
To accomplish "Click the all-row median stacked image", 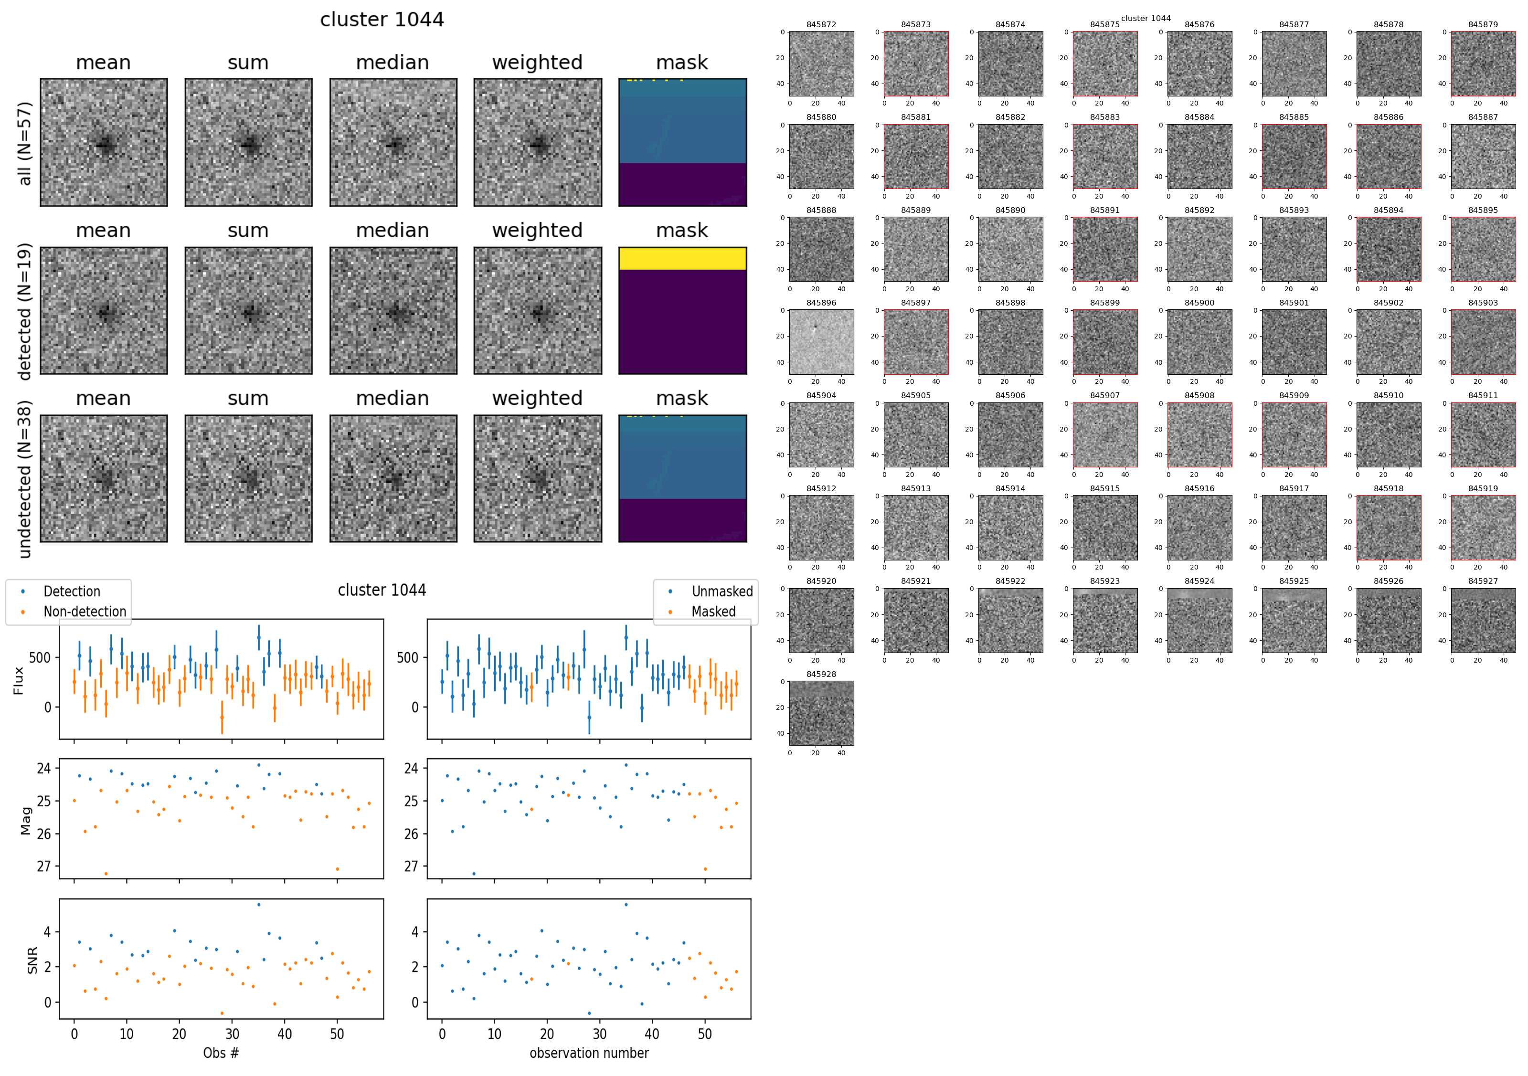I will [x=393, y=142].
